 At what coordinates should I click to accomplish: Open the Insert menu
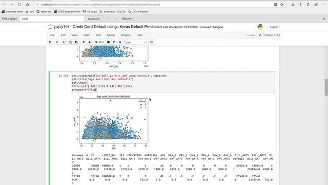(87, 35)
